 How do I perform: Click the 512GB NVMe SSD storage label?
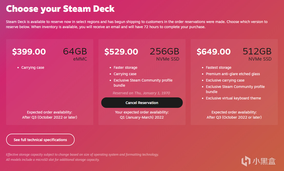(257, 54)
